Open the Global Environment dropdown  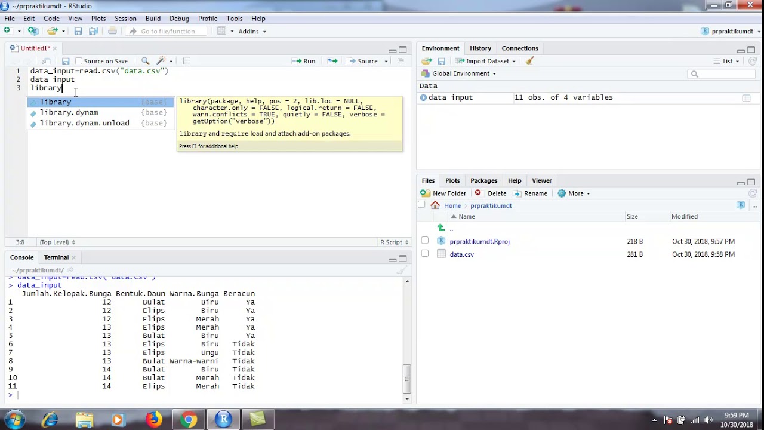pyautogui.click(x=458, y=73)
